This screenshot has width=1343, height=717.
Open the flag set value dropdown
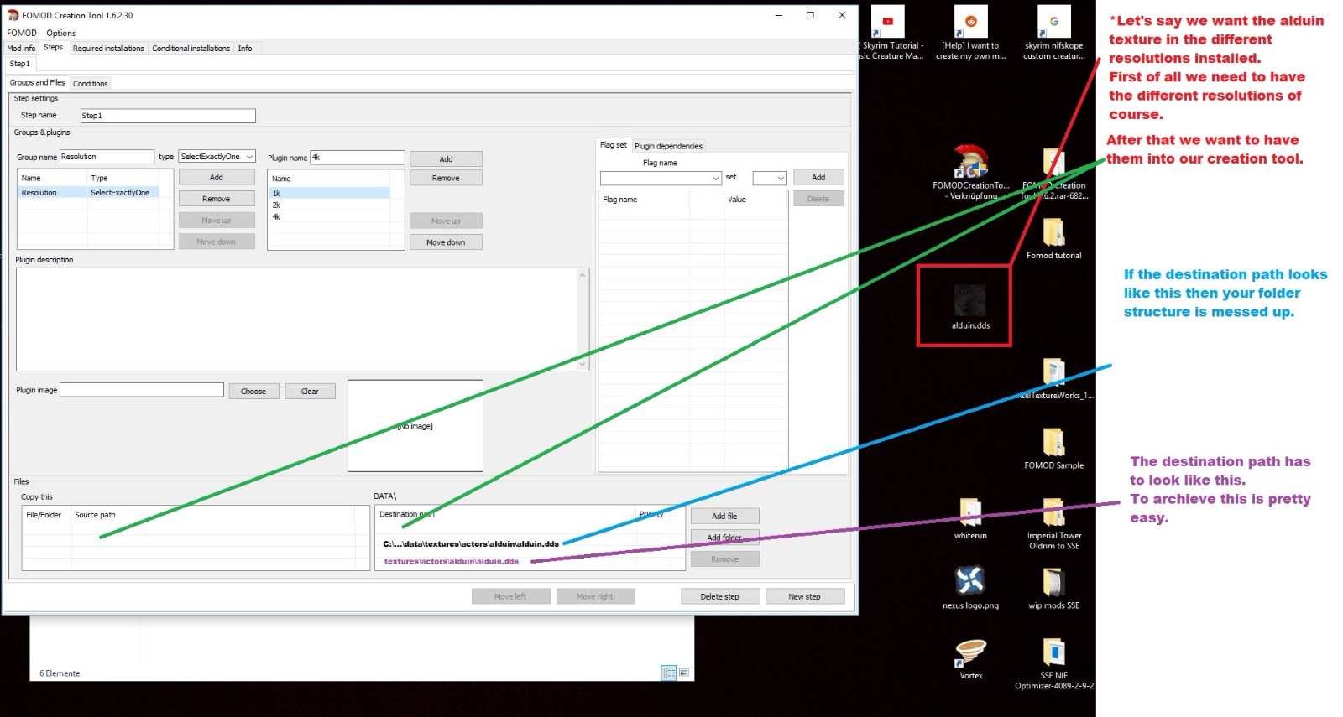(769, 178)
